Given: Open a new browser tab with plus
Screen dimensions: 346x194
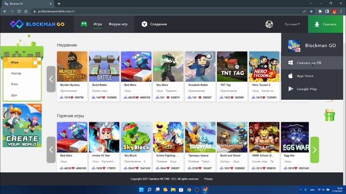Looking at the screenshot, I should coord(59,4).
